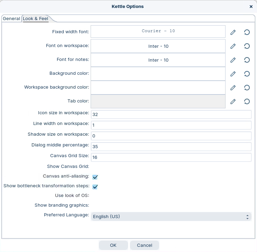Click the 'Use look of OS:' label
Image resolution: width=257 pixels, height=252 pixels.
click(72, 195)
